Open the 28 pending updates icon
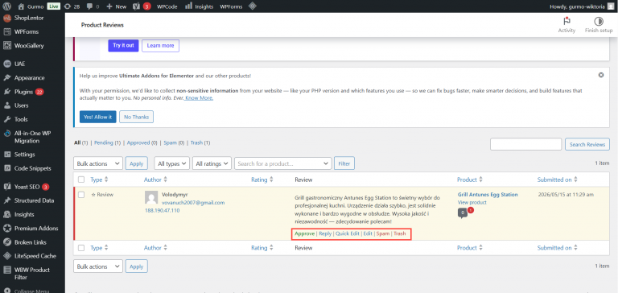The height and width of the screenshot is (293, 618). coord(72,6)
